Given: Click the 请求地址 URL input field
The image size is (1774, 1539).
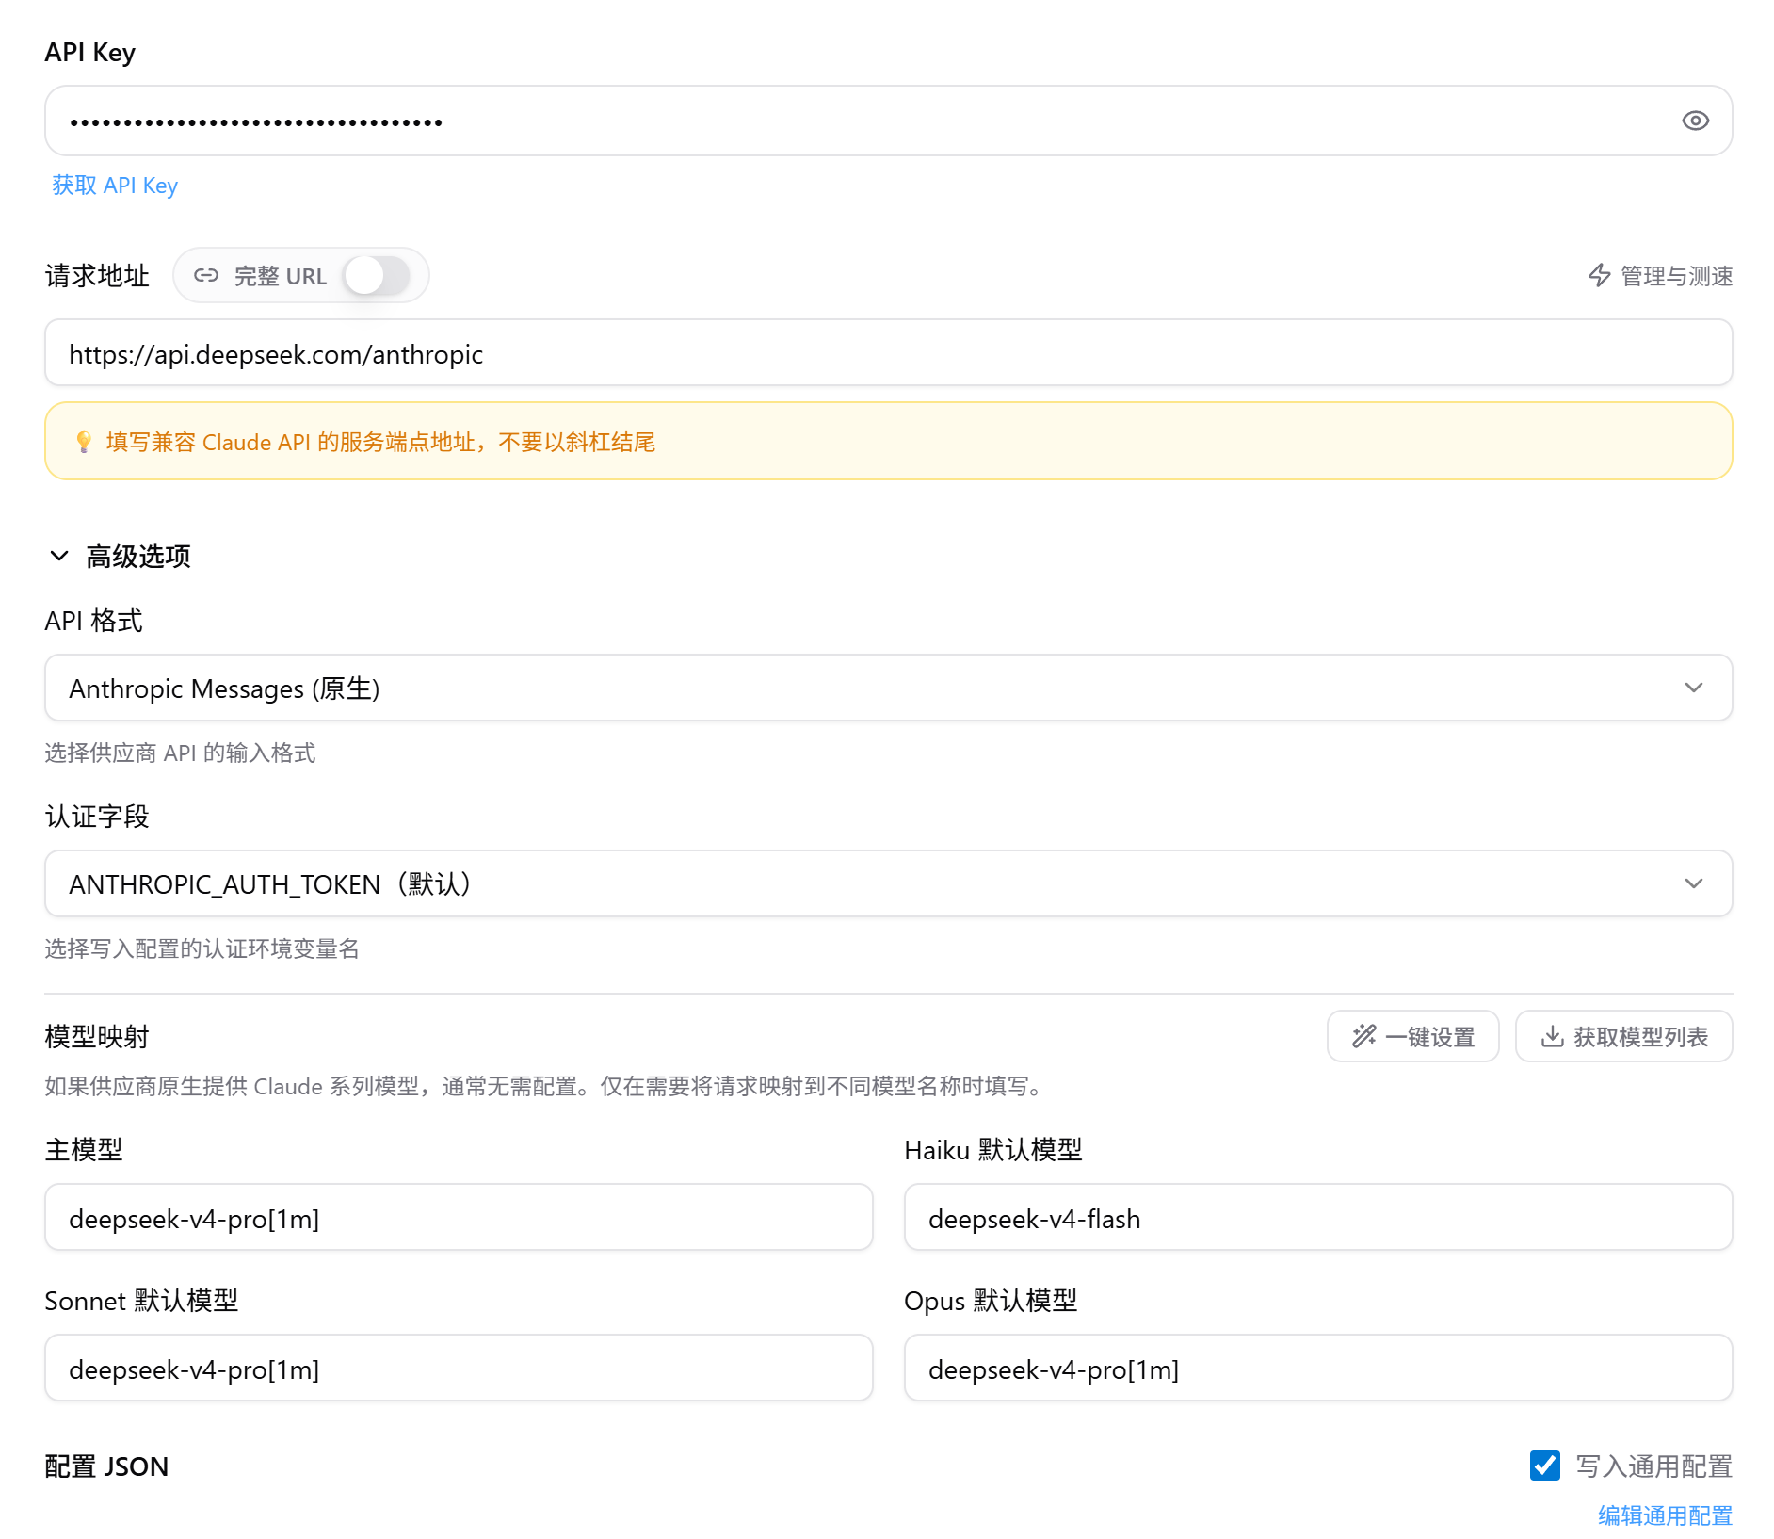Looking at the screenshot, I should (888, 353).
